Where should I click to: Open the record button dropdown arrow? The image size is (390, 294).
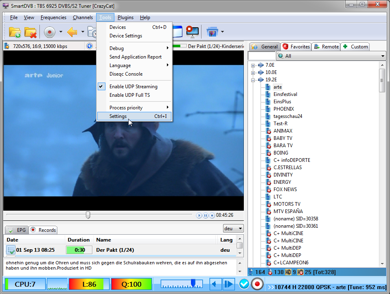[61, 32]
